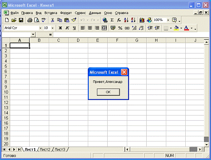Switch to the Лист2 sheet tab
Image resolution: width=211 pixels, height=160 pixels.
[45, 149]
